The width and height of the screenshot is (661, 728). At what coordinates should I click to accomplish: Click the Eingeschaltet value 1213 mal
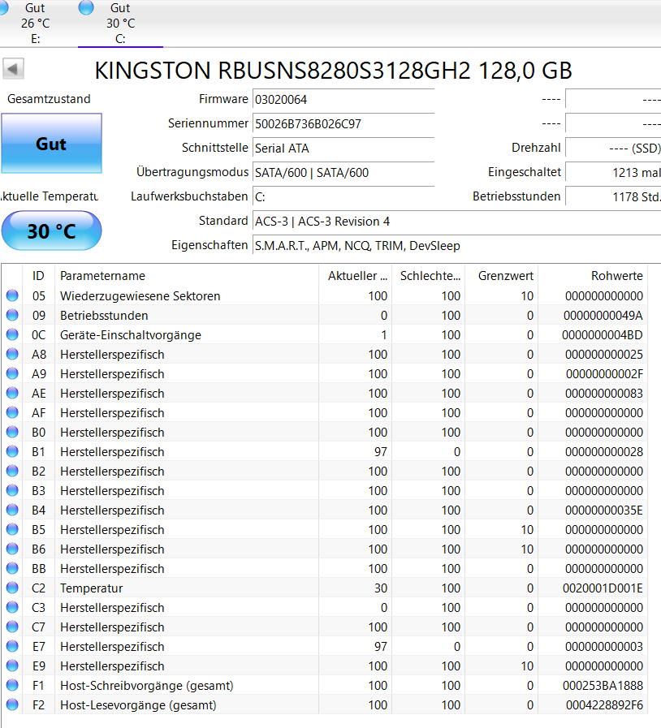613,173
